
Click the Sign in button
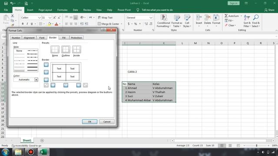(234, 3)
